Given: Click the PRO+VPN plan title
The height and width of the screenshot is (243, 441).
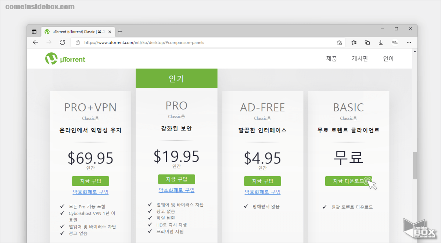Looking at the screenshot, I should tap(90, 107).
